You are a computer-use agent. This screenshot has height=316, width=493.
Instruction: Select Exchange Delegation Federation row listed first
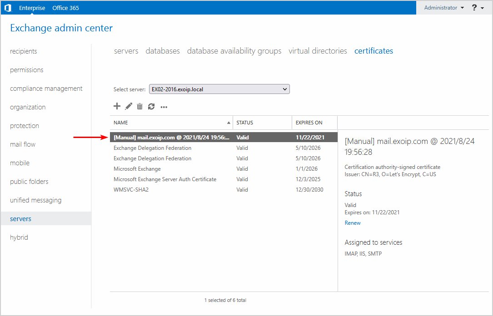[x=224, y=148]
